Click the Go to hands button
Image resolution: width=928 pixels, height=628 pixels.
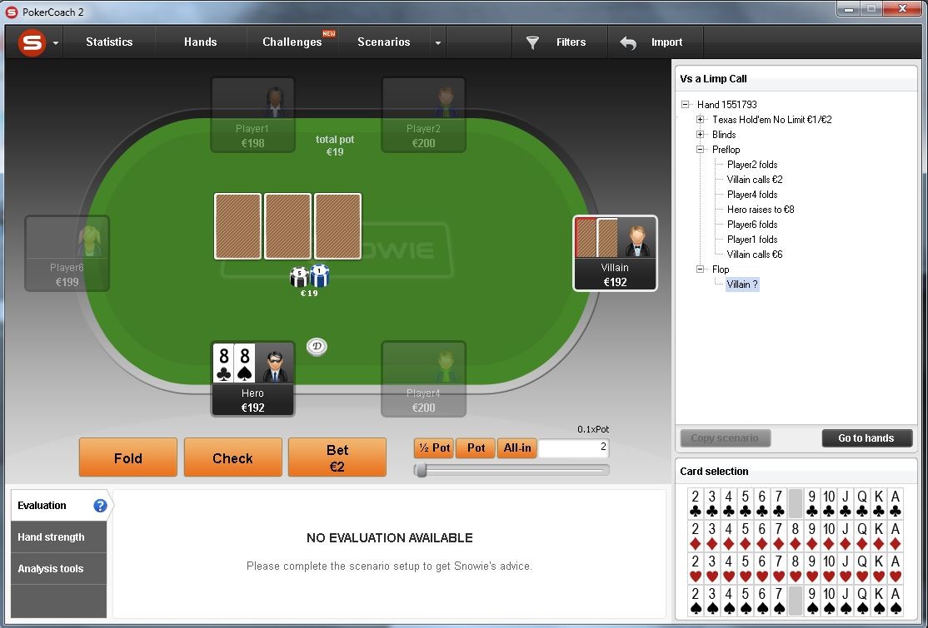tap(866, 438)
